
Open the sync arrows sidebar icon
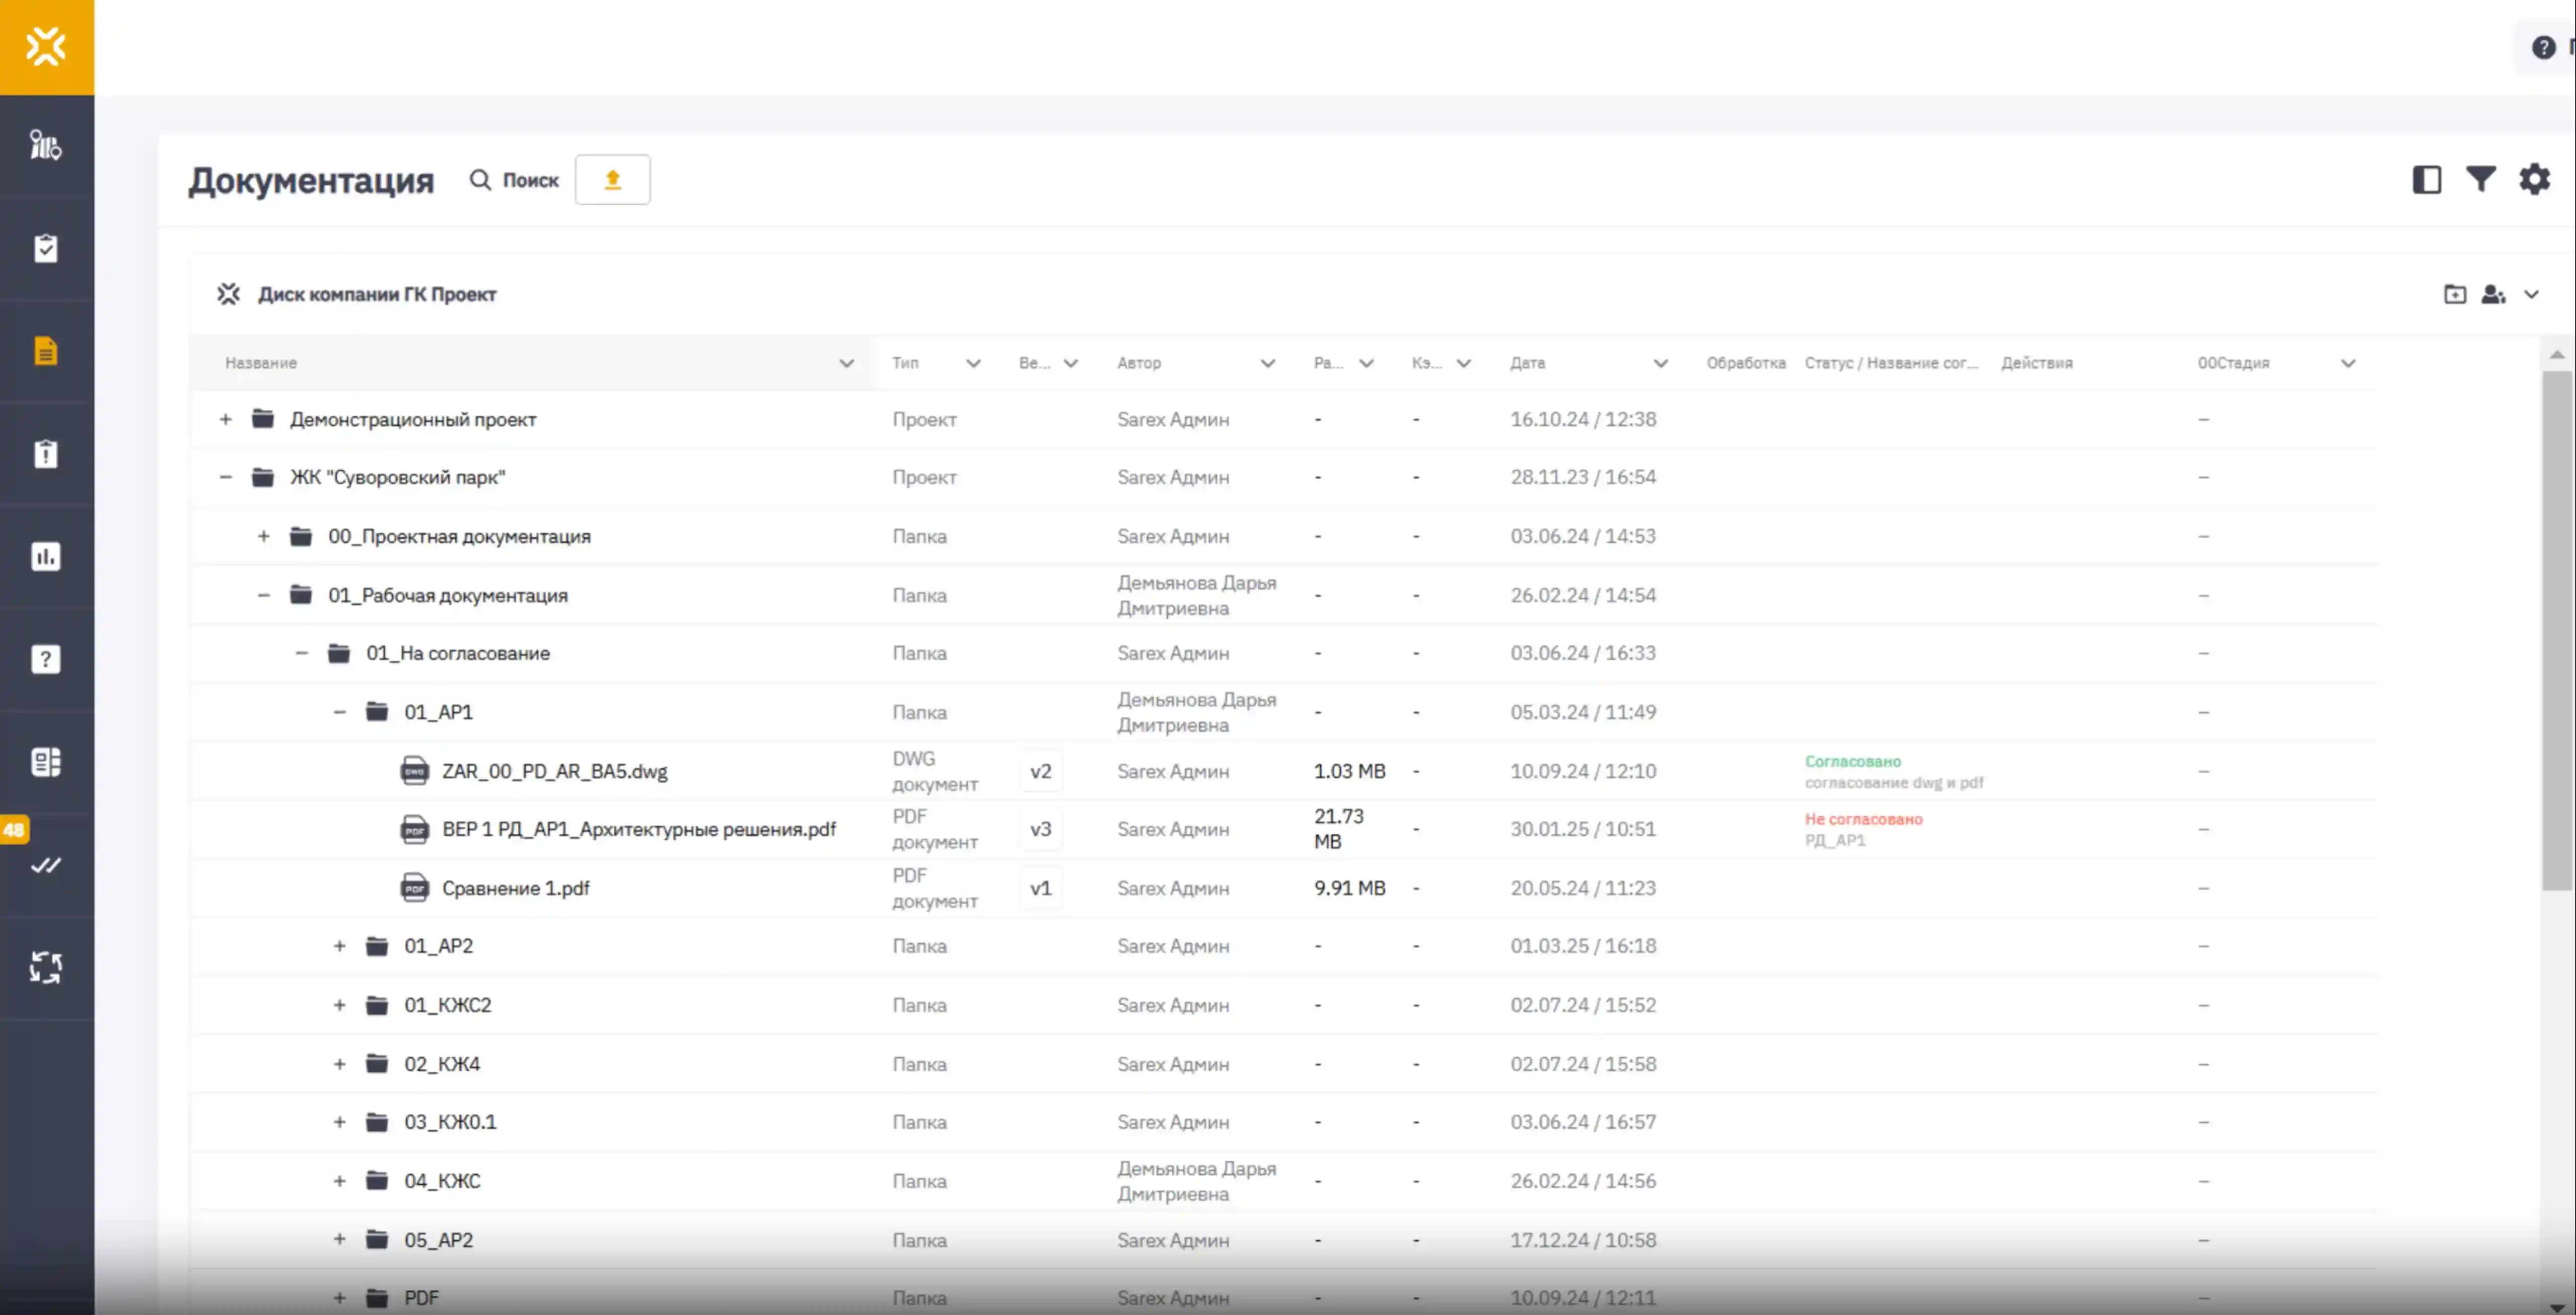point(46,967)
